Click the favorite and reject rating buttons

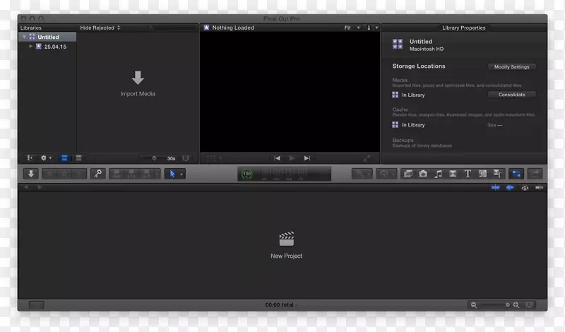coord(64,174)
